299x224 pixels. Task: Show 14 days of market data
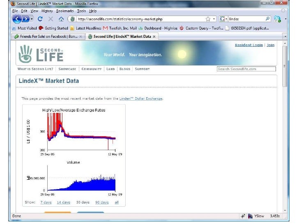pos(64,202)
